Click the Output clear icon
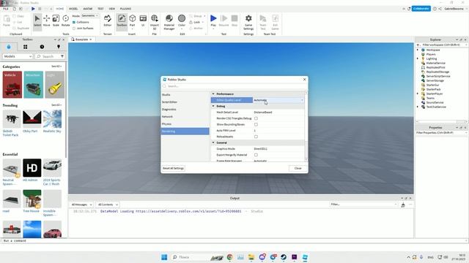This screenshot has width=469, height=263. pos(403,205)
